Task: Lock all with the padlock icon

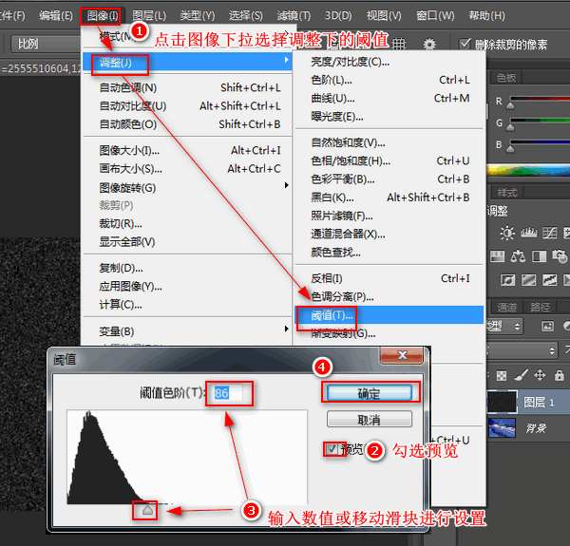Action: click(560, 375)
